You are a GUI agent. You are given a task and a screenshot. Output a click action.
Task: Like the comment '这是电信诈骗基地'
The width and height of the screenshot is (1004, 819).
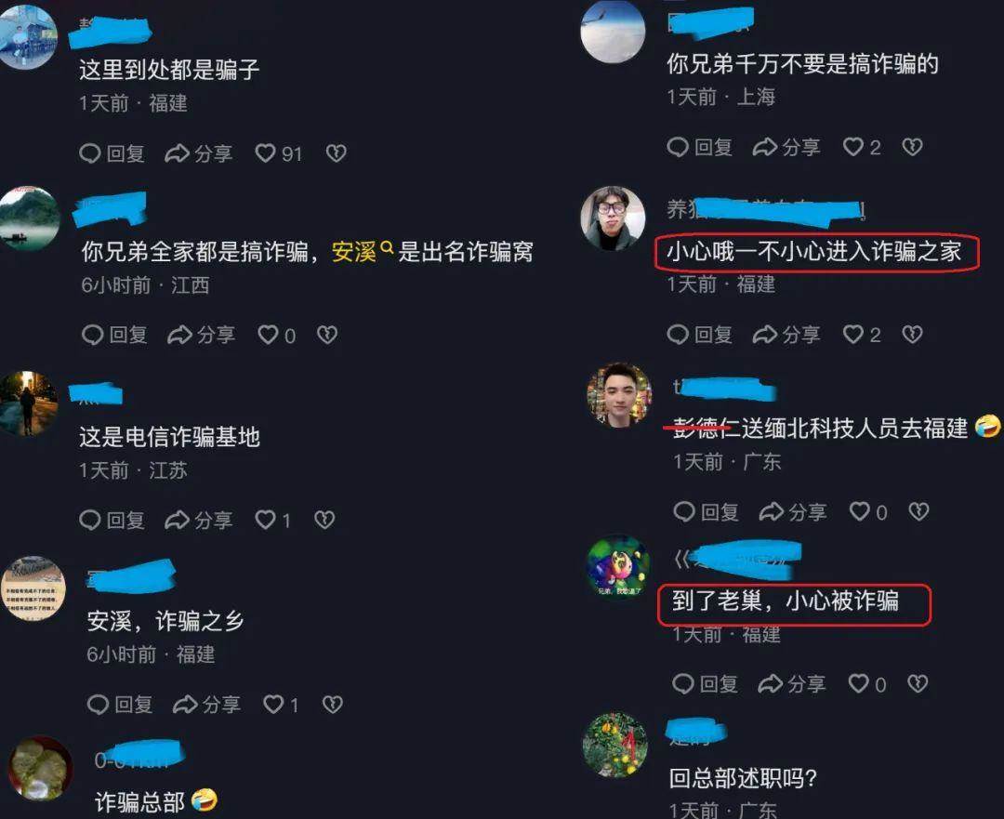pos(272,520)
